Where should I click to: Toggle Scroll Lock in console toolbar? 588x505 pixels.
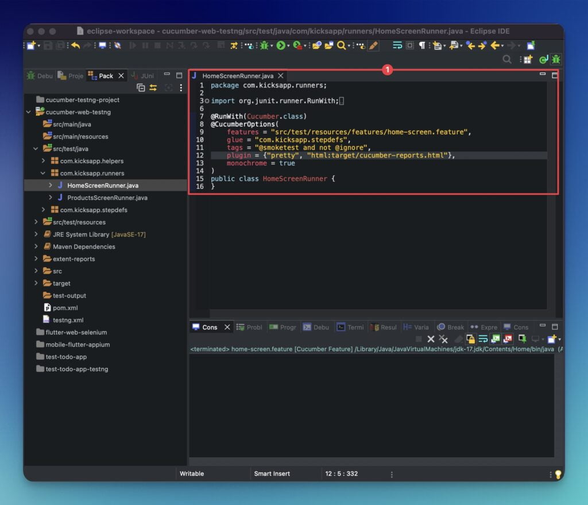coord(470,339)
